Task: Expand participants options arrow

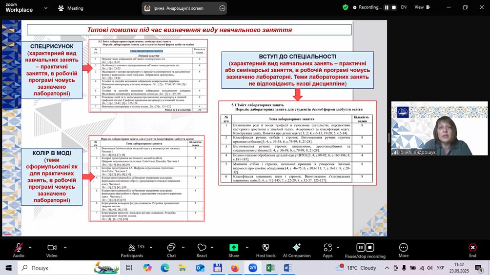Action: 151,248
